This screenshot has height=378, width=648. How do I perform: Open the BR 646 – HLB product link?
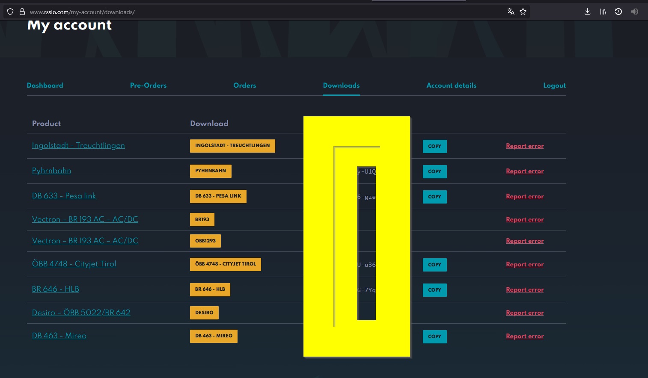pyautogui.click(x=56, y=289)
